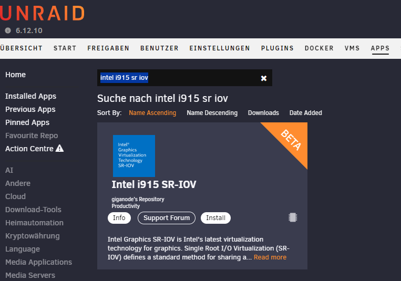Switch to the Benutzer tab

pos(159,48)
